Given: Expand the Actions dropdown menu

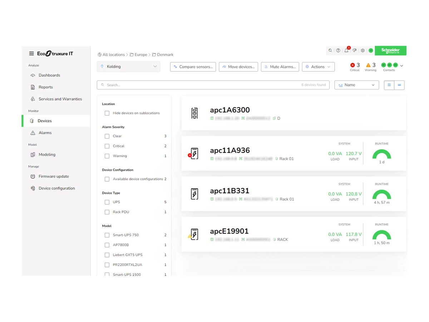Looking at the screenshot, I should coord(318,67).
